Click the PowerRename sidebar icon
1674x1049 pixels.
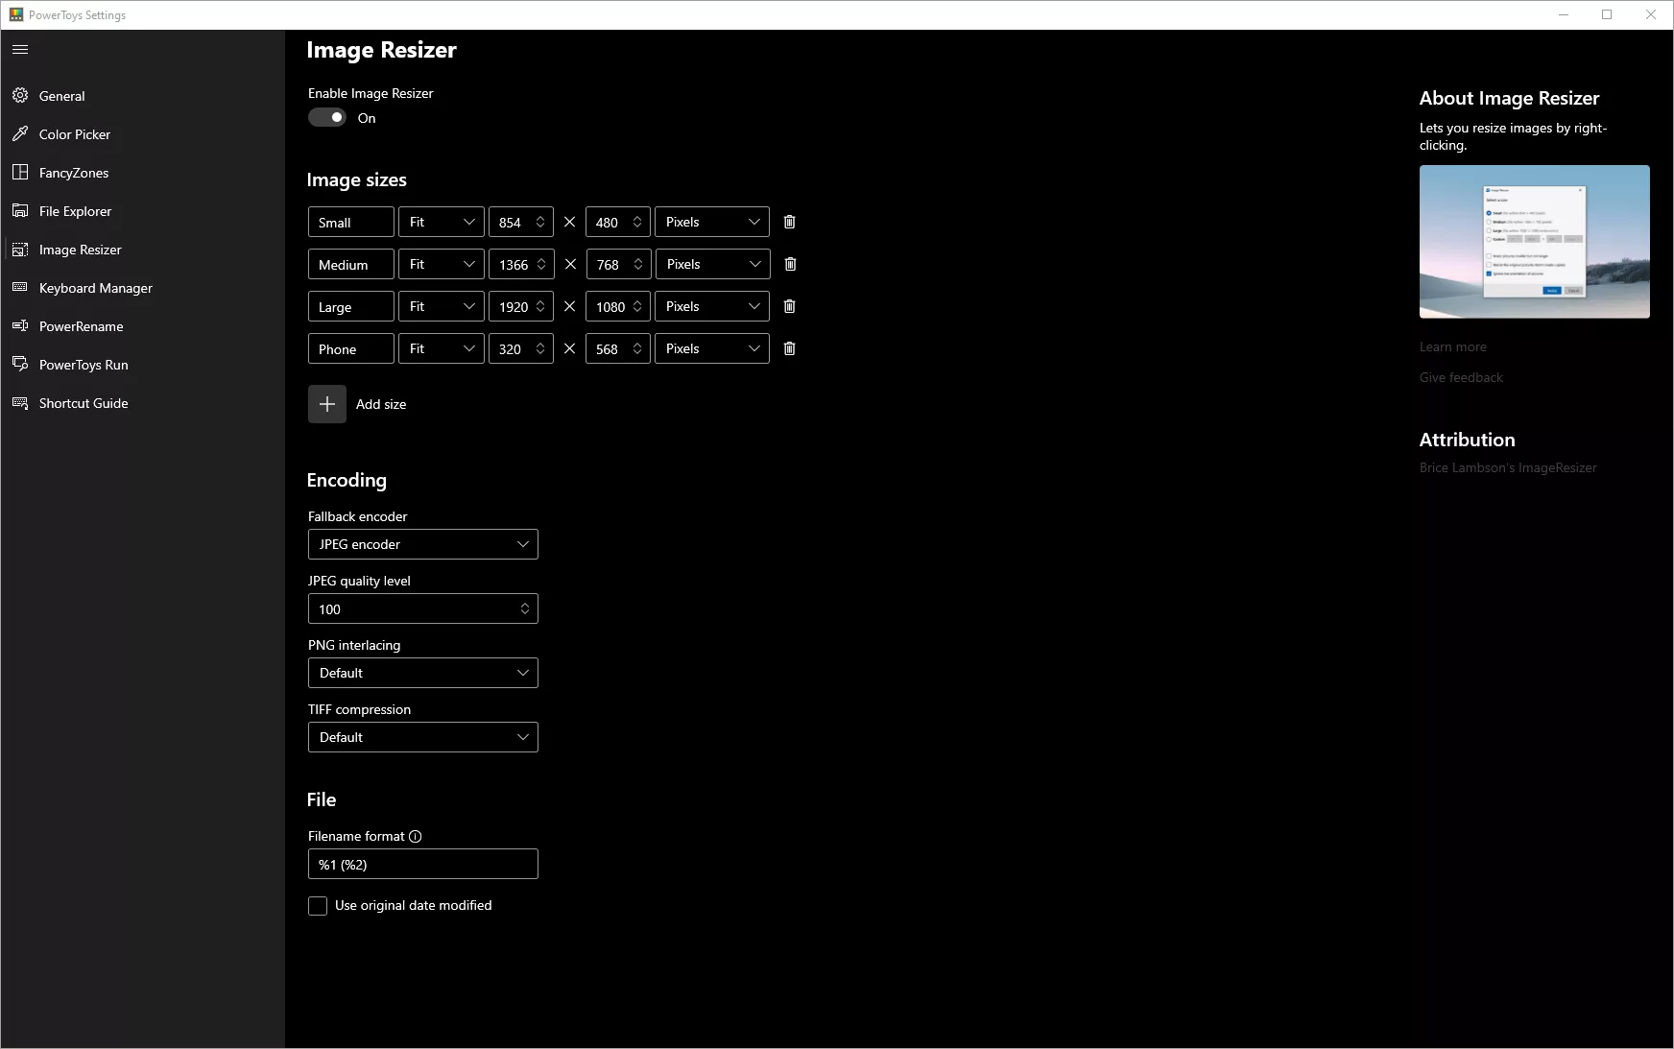point(20,325)
